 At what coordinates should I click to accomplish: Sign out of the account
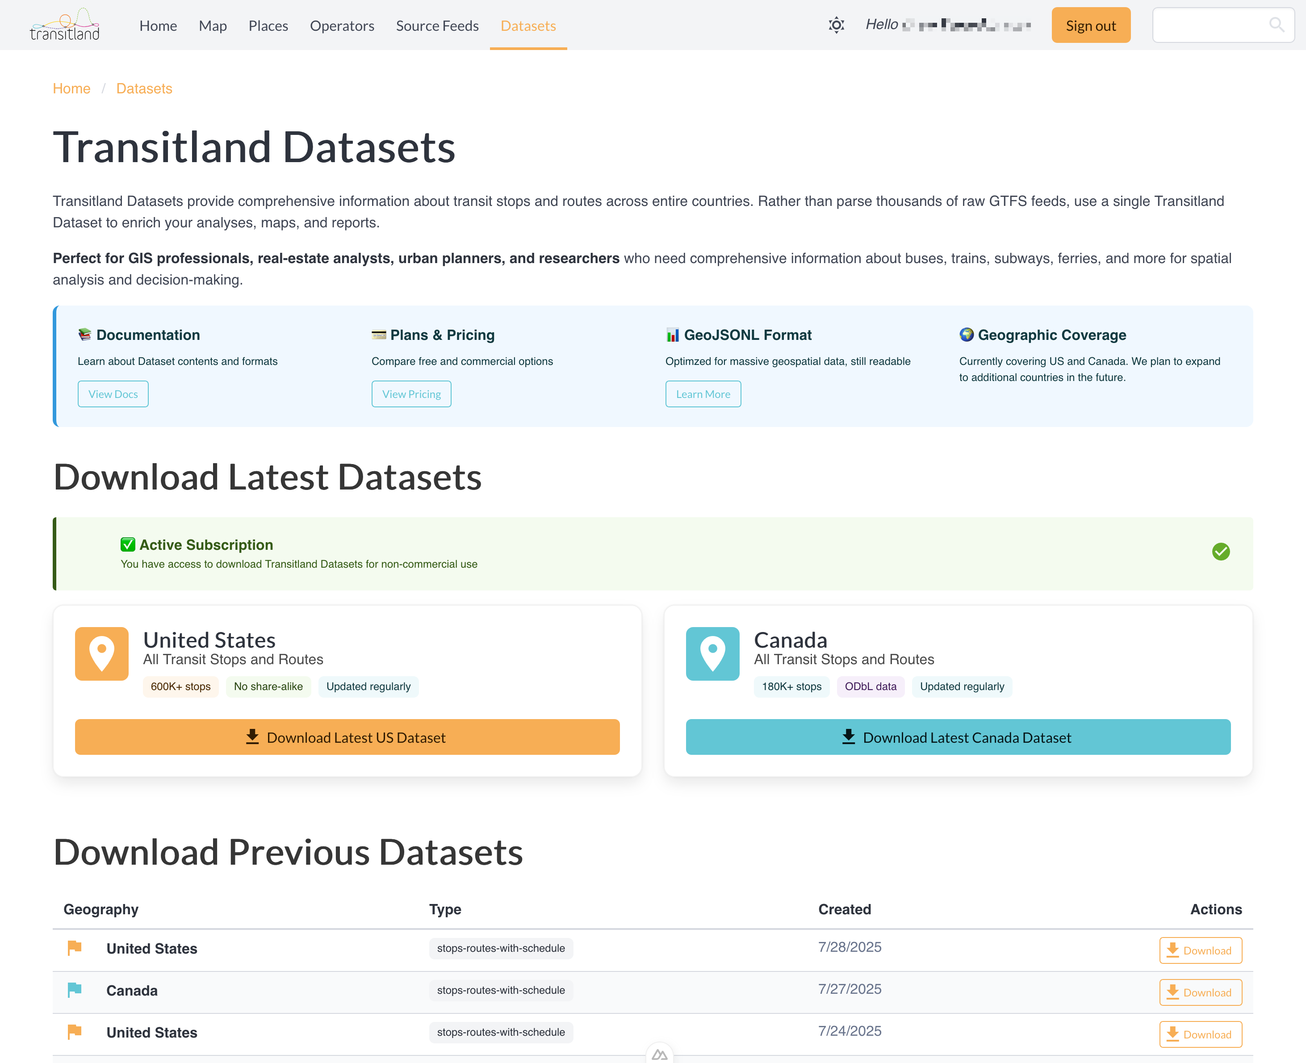click(1091, 25)
